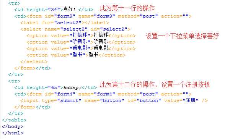Screen dimensions: 243x139
Task: Click the blue option value "打篮球"
Action: coord(80,36)
